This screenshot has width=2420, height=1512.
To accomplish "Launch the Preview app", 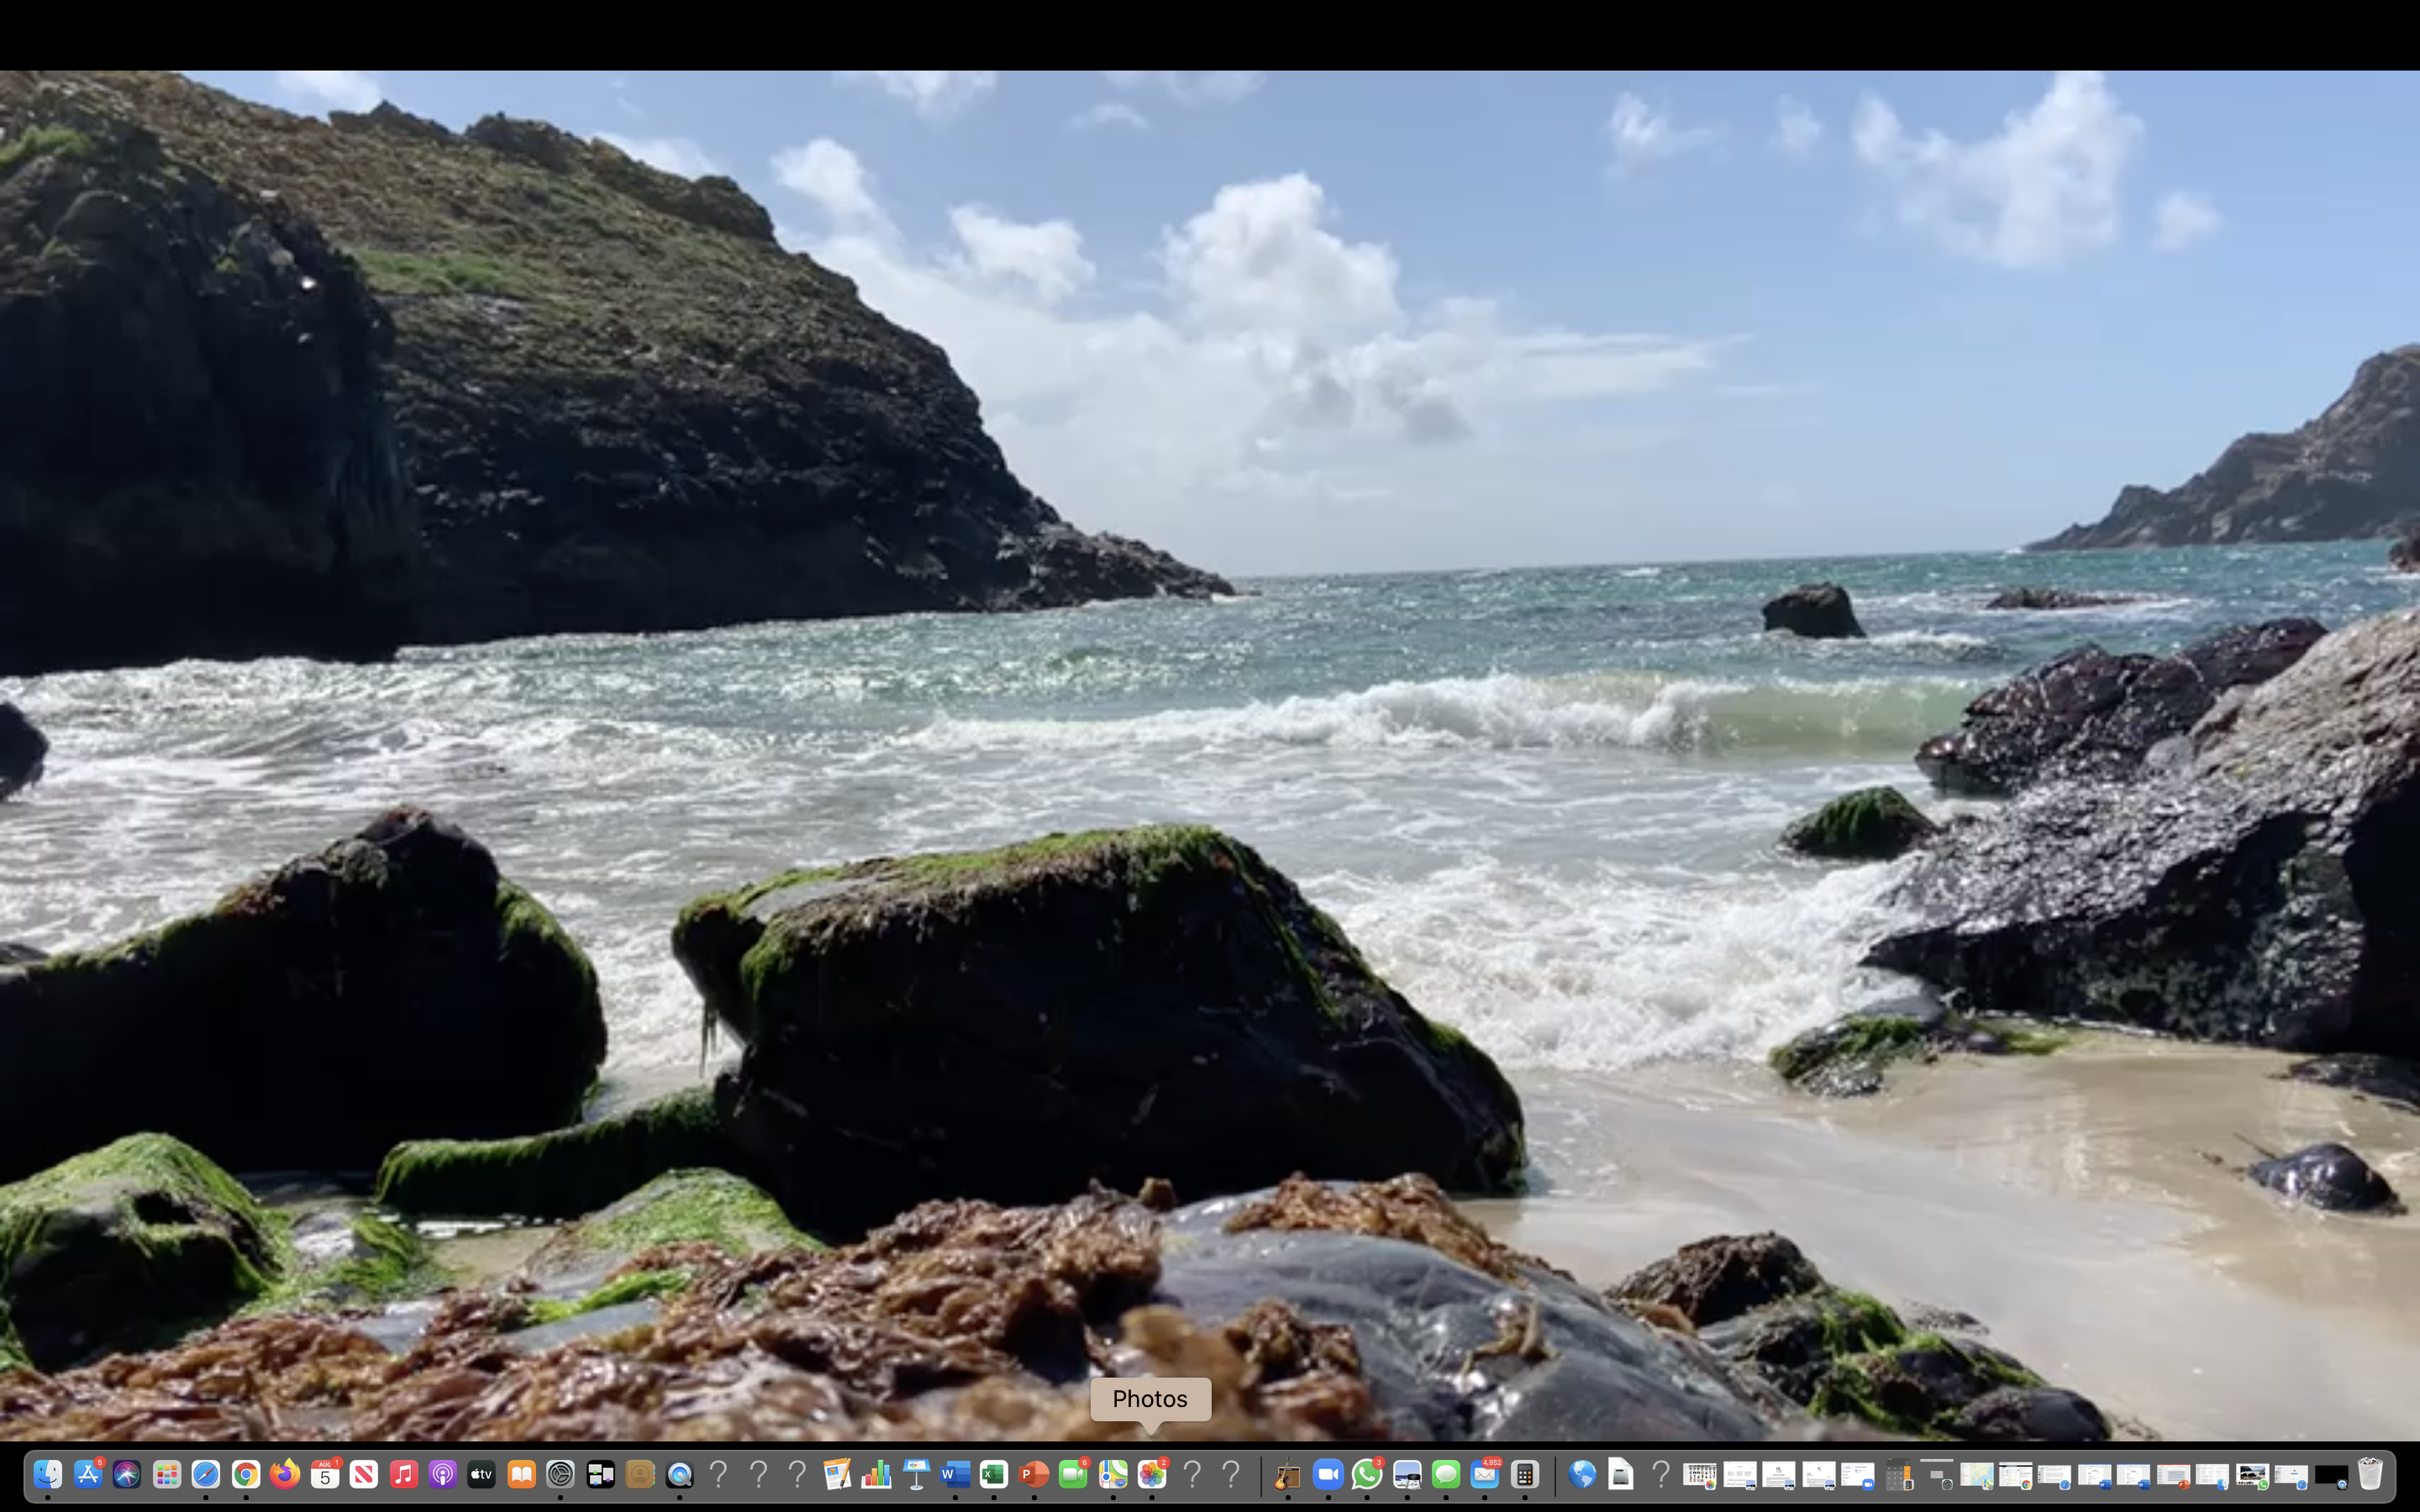I will pos(1407,1474).
